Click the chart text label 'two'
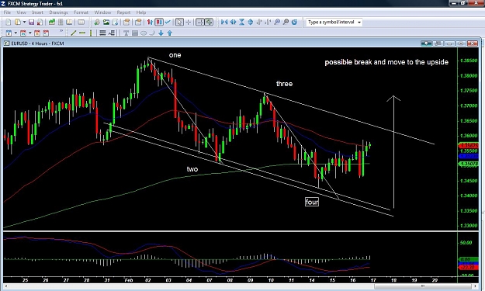The width and height of the screenshot is (485, 291). tap(192, 169)
